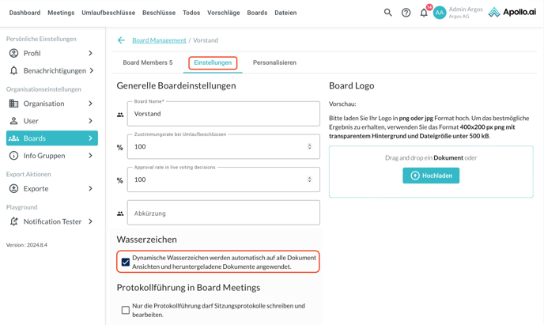The width and height of the screenshot is (544, 325).
Task: Expand the Exporte sidebar chevron
Action: tap(90, 189)
